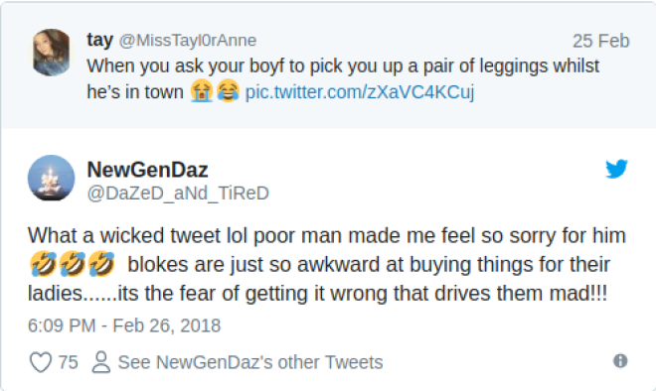
Task: Open the NewGenDaz display name
Action: [x=147, y=170]
